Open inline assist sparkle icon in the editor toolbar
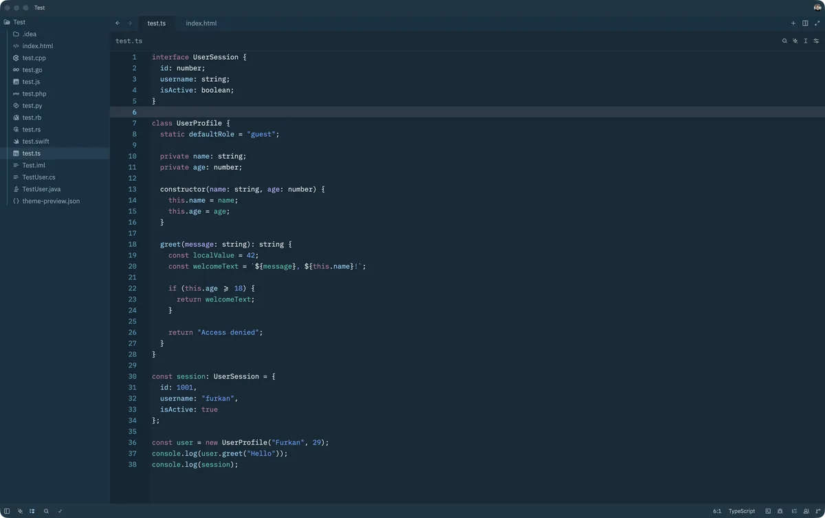Viewport: 825px width, 518px height. pyautogui.click(x=795, y=41)
